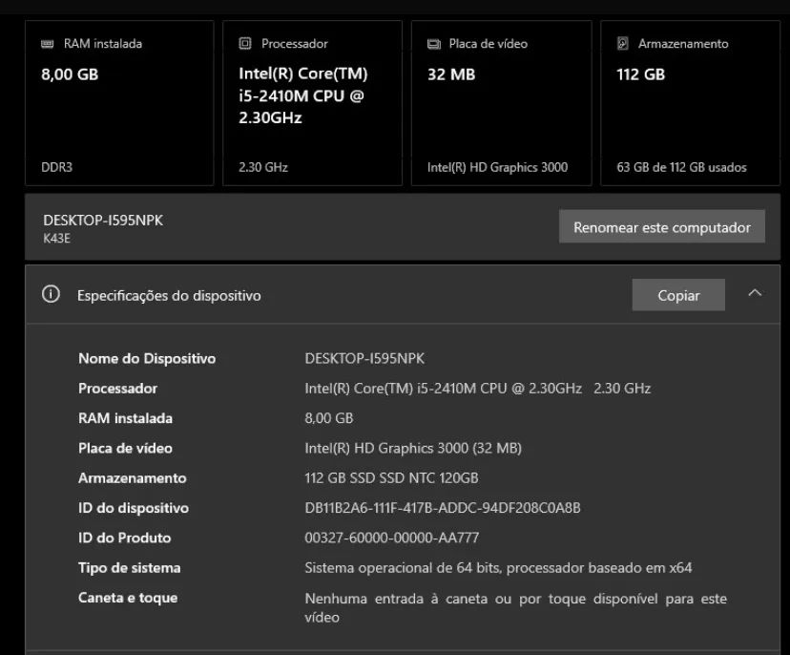Click the Caneta e toque label
The width and height of the screenshot is (790, 655).
pyautogui.click(x=128, y=598)
